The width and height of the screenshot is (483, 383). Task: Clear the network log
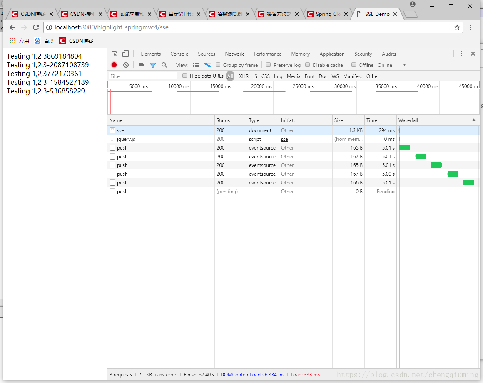coord(126,65)
